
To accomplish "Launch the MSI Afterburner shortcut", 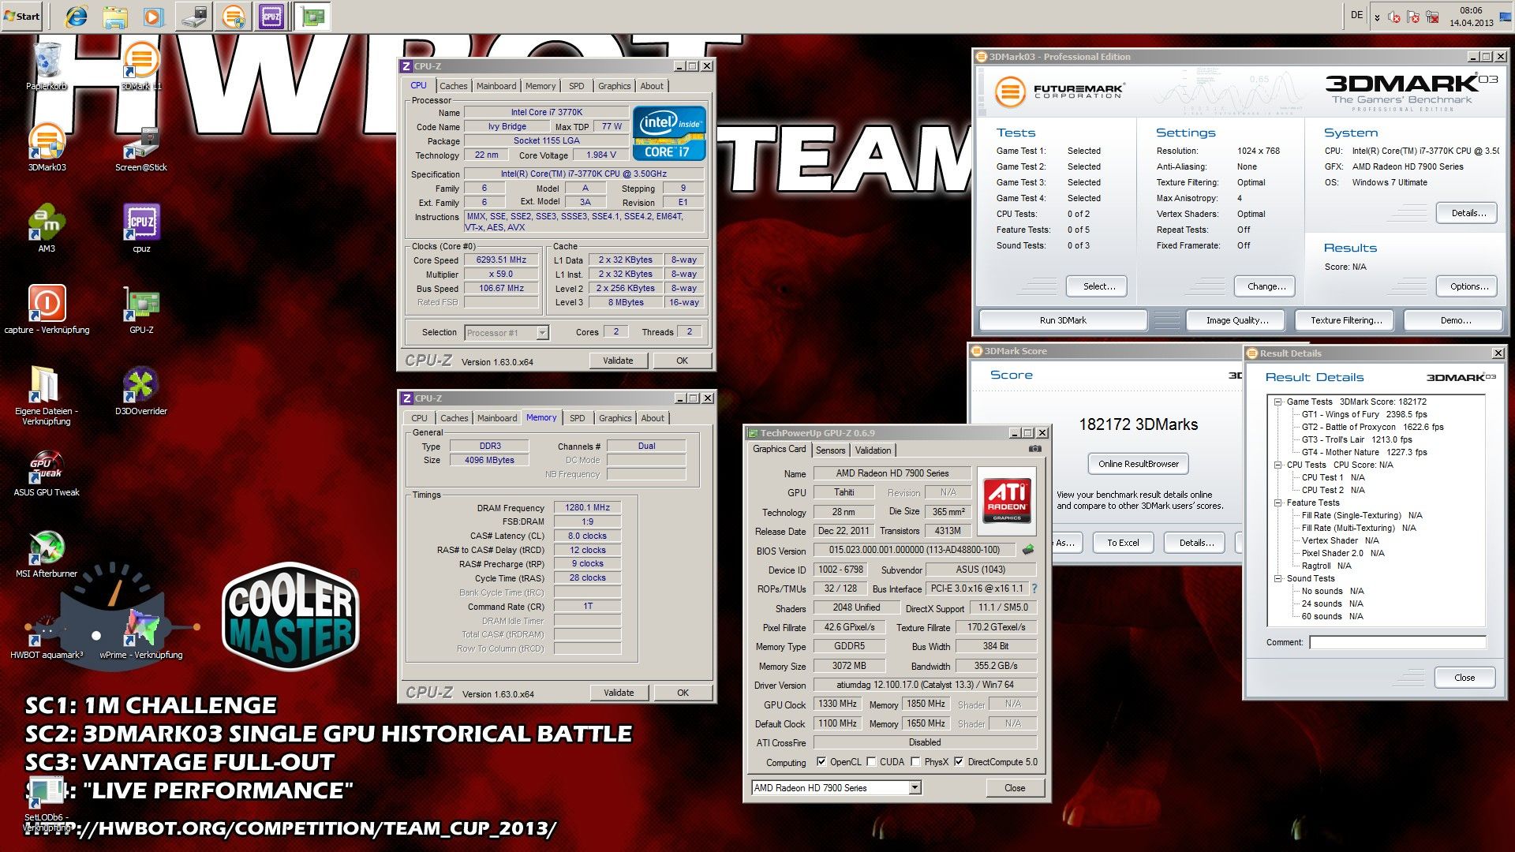I will click(47, 553).
